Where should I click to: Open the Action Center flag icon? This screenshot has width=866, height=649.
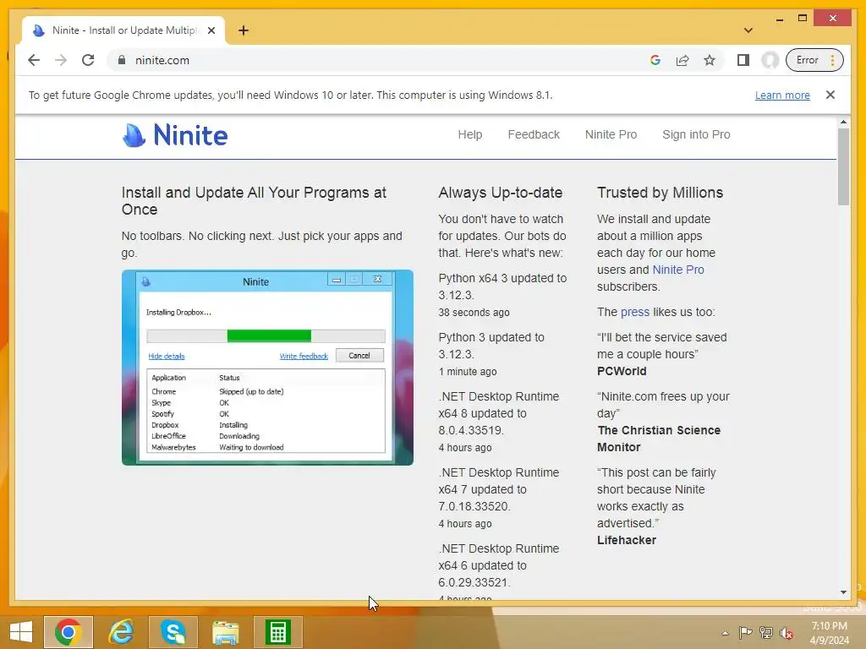coord(745,633)
